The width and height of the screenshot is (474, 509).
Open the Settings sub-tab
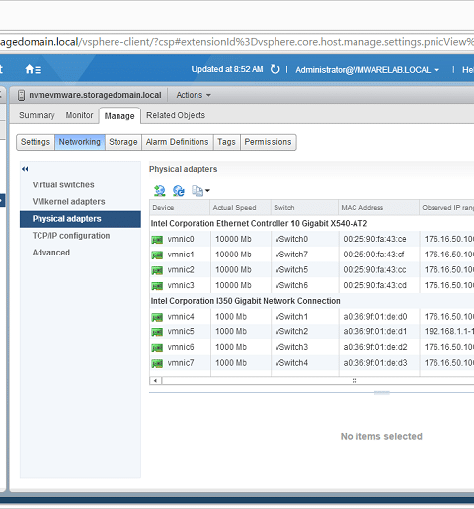pyautogui.click(x=36, y=142)
